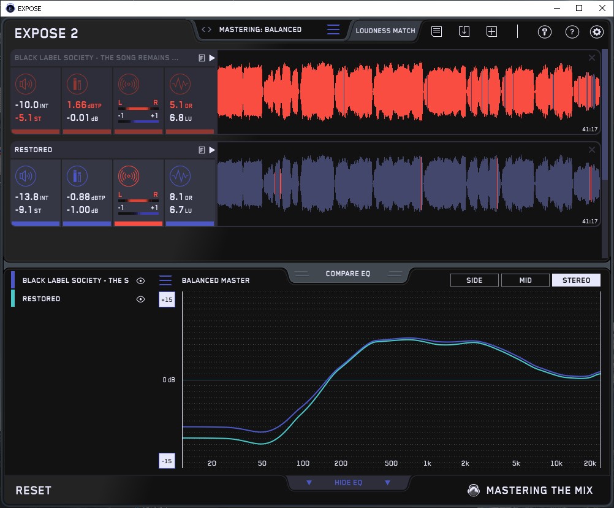Hide the Black Label Society EQ curve
This screenshot has width=614, height=508.
click(x=140, y=280)
